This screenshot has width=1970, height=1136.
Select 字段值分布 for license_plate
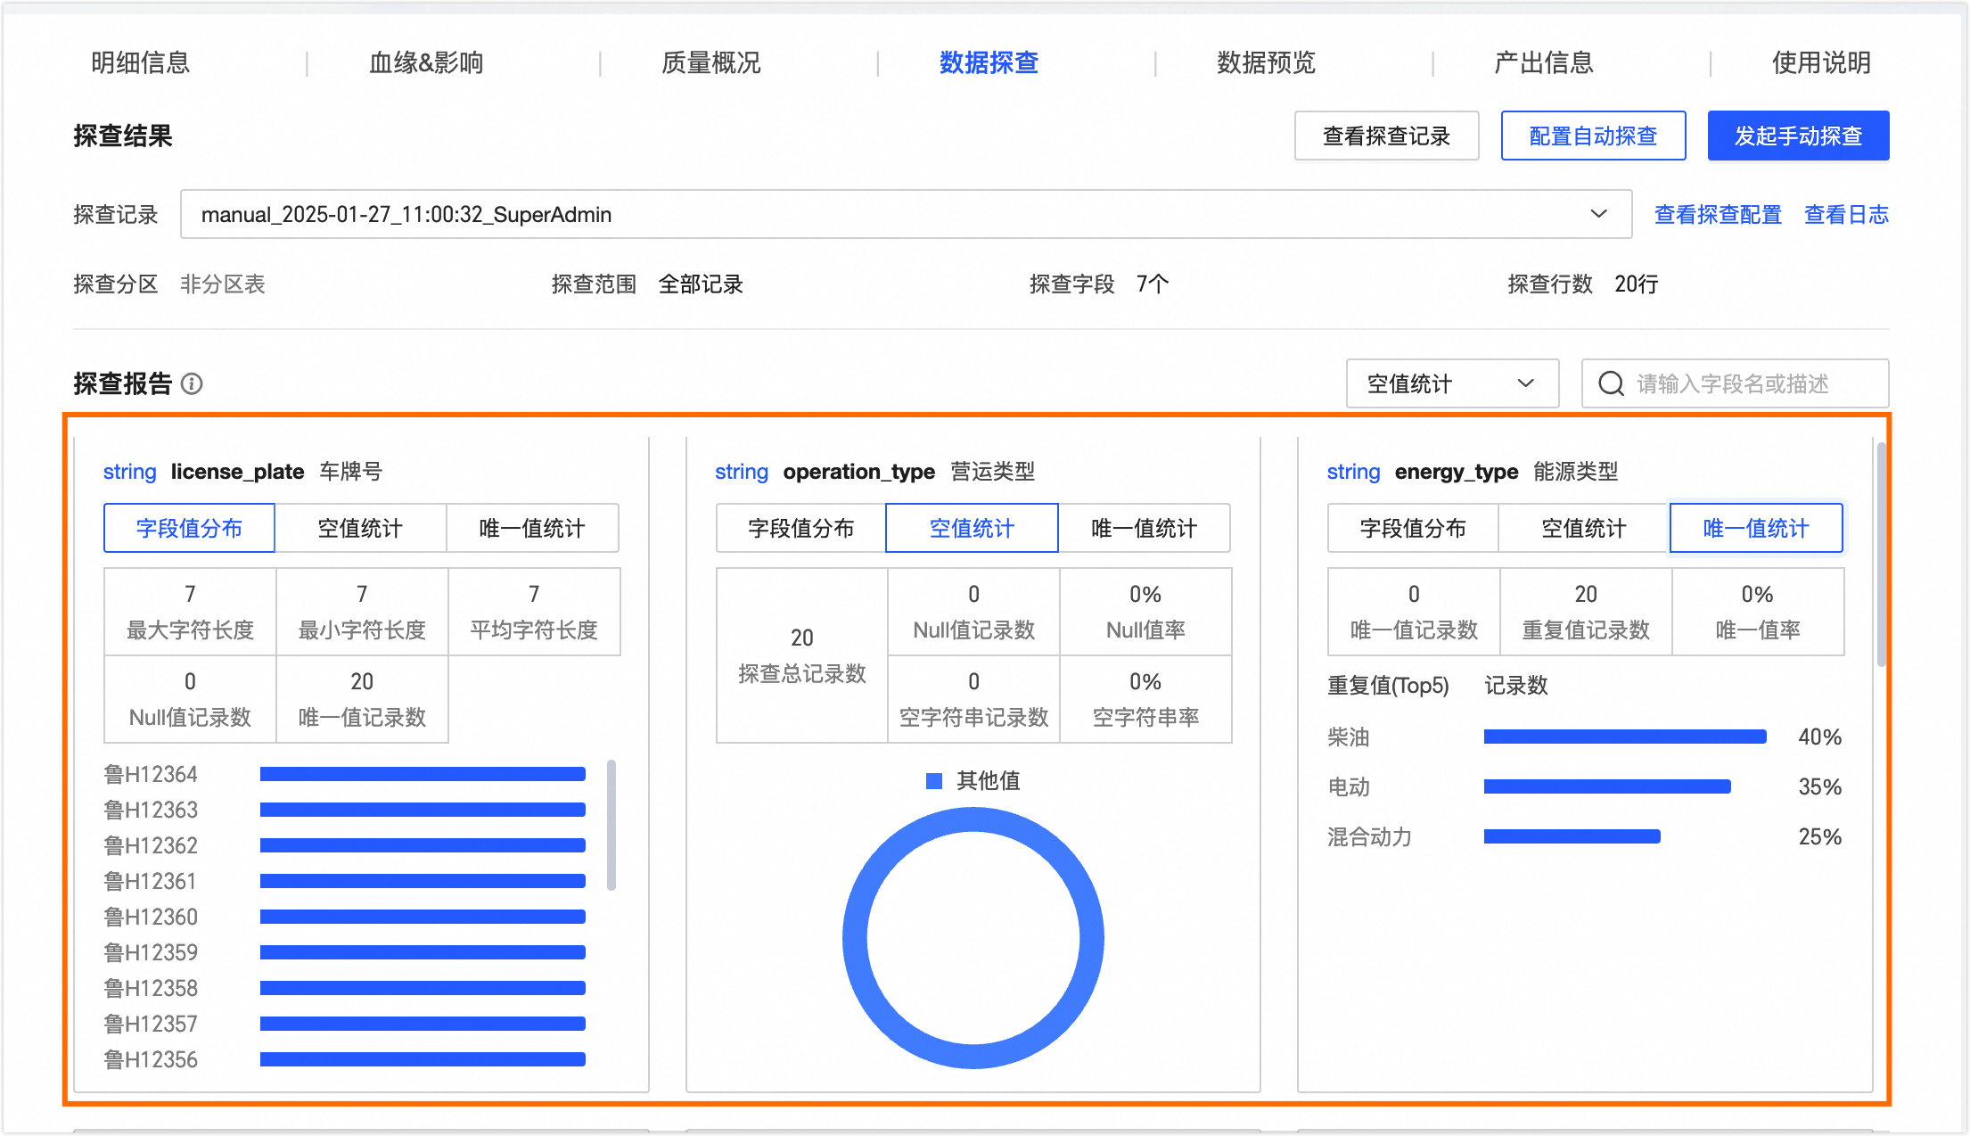click(189, 528)
